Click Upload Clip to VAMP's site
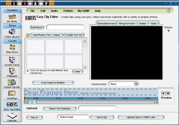Viewport: 179px width, 125px height. [x=141, y=117]
